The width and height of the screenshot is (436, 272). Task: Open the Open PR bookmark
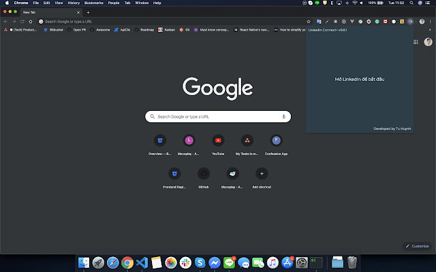click(77, 30)
